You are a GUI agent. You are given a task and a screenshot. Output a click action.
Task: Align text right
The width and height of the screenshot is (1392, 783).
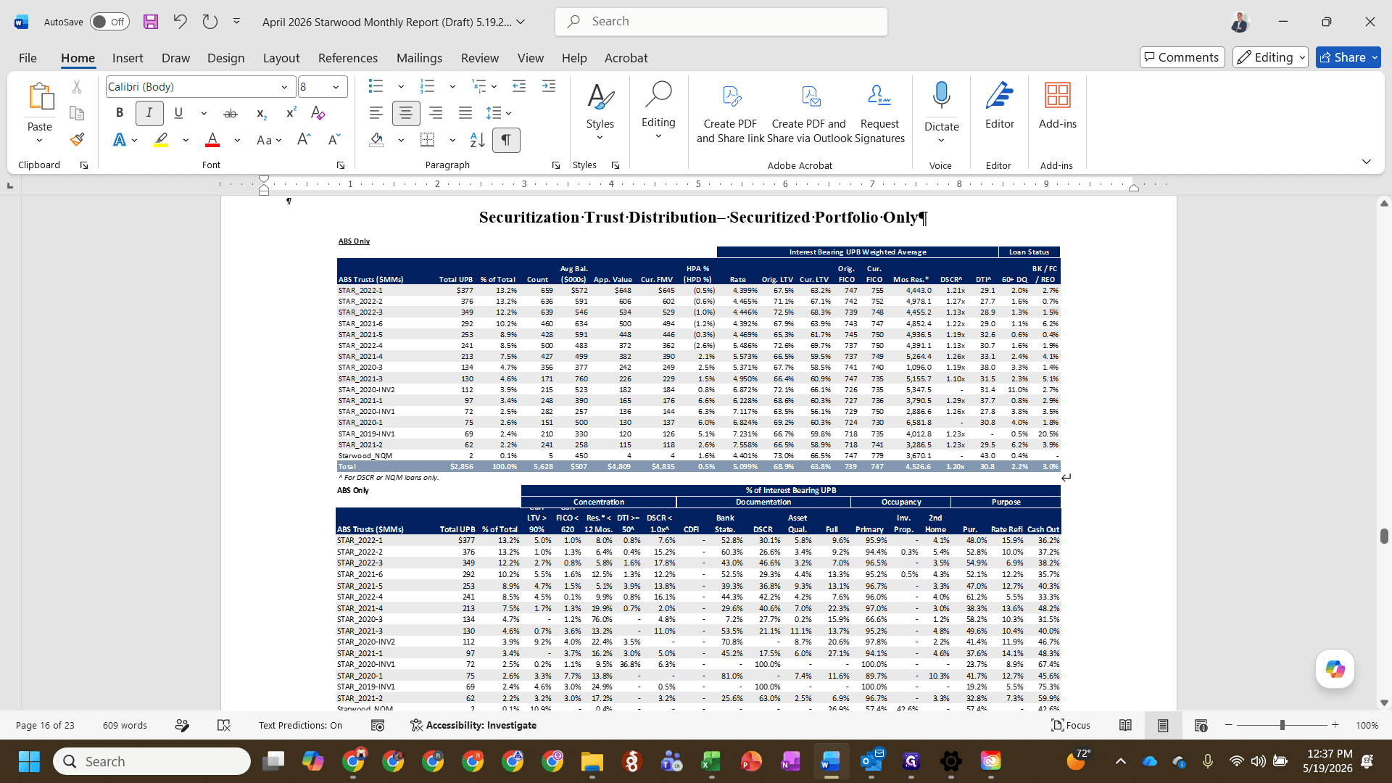click(x=436, y=113)
